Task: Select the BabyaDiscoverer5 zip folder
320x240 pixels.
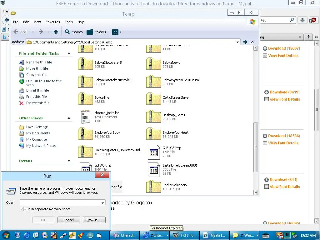Action: coord(100,64)
